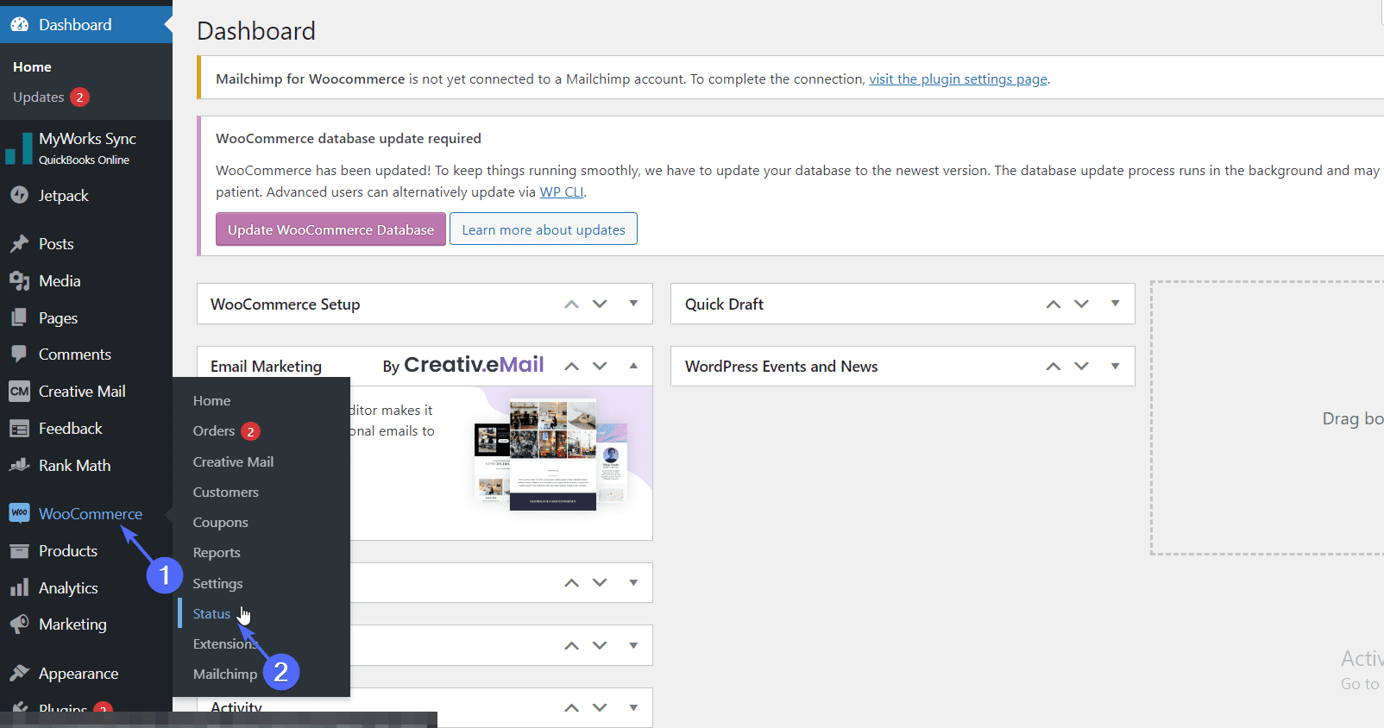Expand the Quick Draft panel
1384x728 pixels.
(x=1115, y=304)
